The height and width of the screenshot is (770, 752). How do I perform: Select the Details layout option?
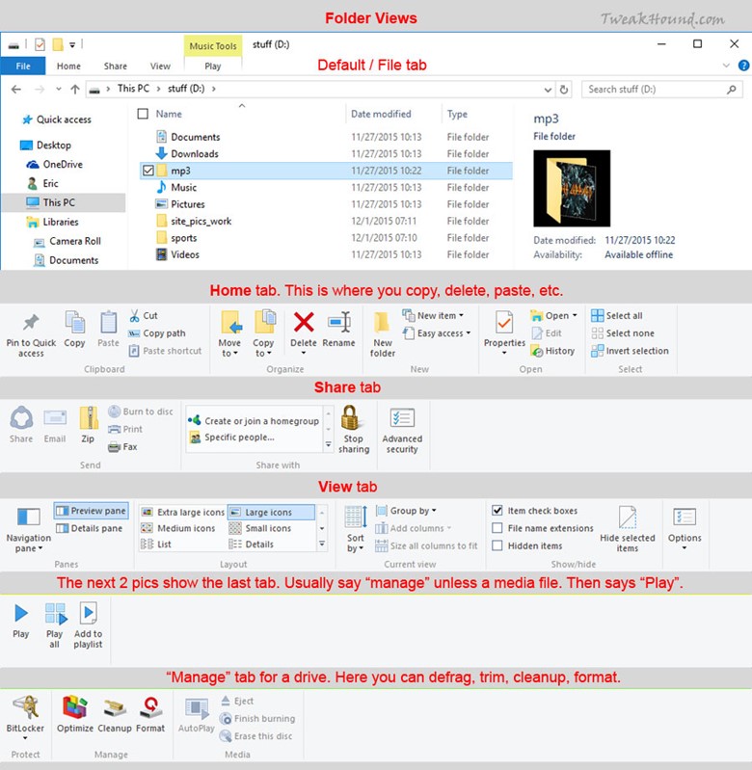click(251, 544)
